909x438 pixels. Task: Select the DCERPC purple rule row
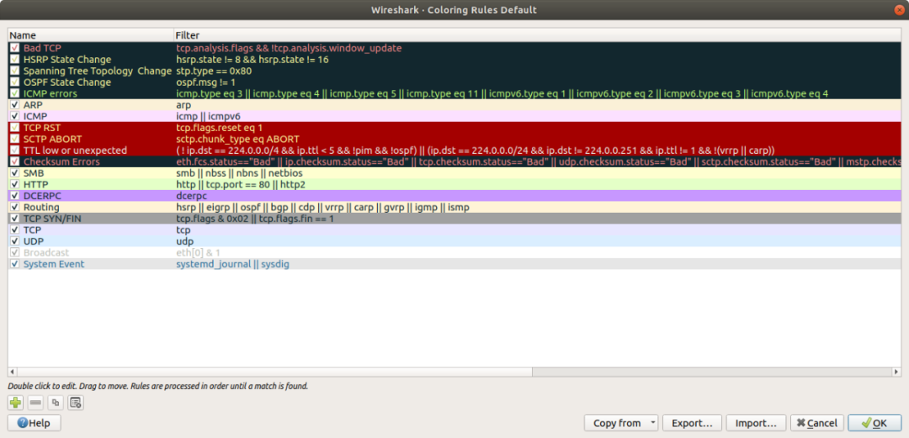pyautogui.click(x=454, y=196)
